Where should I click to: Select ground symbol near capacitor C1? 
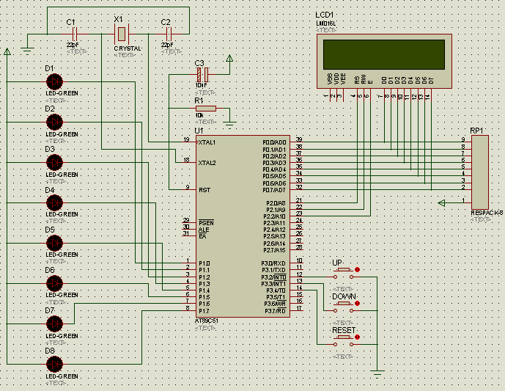pos(27,51)
